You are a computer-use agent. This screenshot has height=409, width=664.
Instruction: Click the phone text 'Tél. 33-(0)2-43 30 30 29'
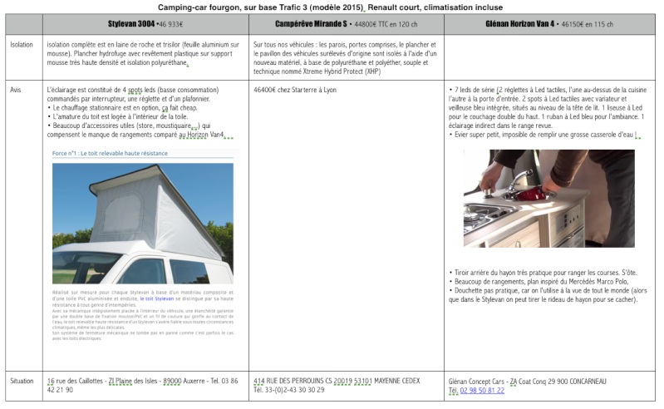[289, 390]
